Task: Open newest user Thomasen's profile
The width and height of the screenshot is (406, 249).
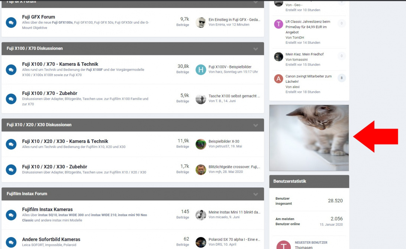Action: coord(303,247)
